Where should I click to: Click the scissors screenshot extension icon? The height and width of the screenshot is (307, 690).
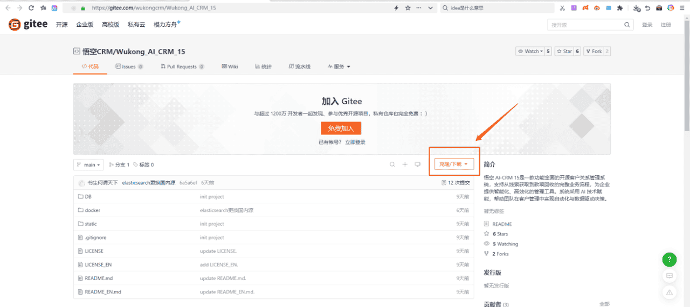pyautogui.click(x=562, y=8)
